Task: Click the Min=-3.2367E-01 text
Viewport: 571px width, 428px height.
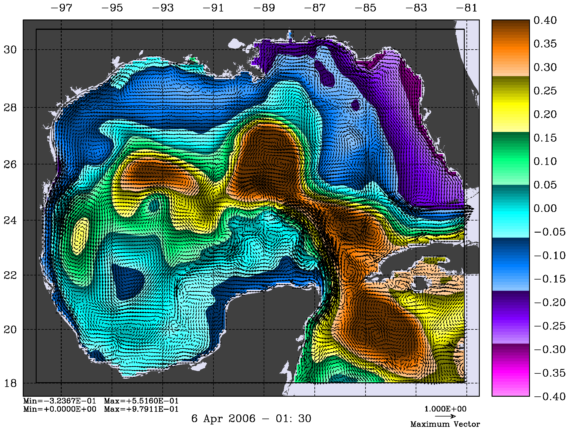Action: point(60,401)
